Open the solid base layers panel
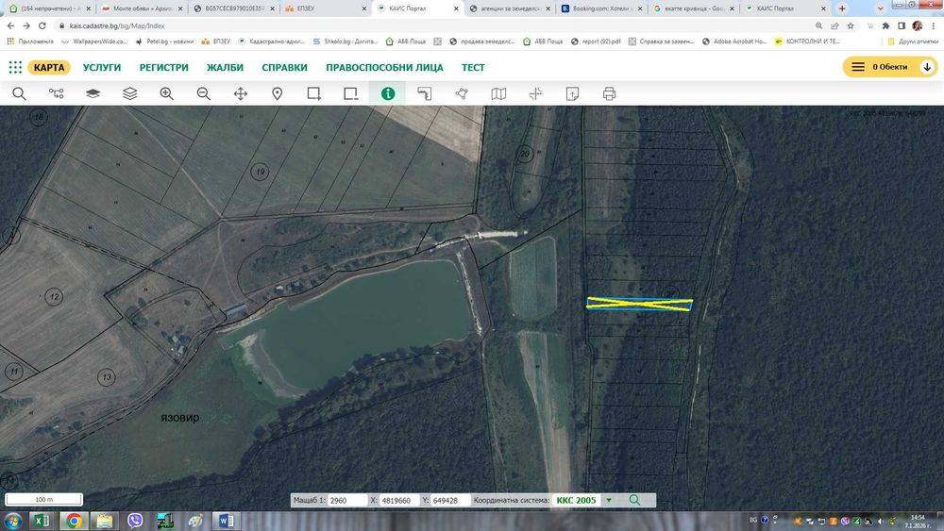This screenshot has width=944, height=531. [93, 93]
